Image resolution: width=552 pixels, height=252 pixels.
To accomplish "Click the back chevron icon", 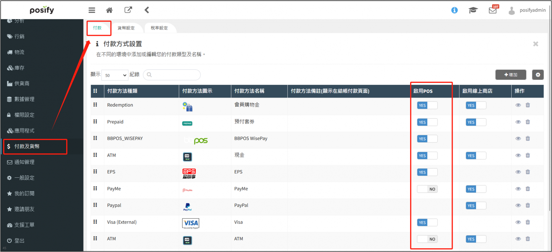I will 147,10.
